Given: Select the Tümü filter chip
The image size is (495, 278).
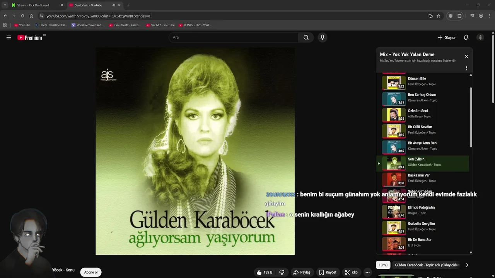Looking at the screenshot, I should click(383, 265).
